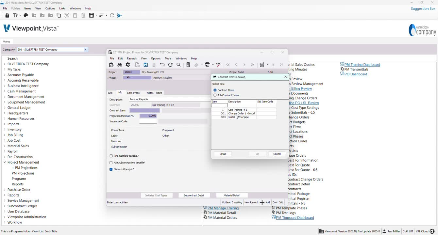Screen dimensions: 438x235
Task: Click the scissors cut icon
Action: (x=67, y=15)
